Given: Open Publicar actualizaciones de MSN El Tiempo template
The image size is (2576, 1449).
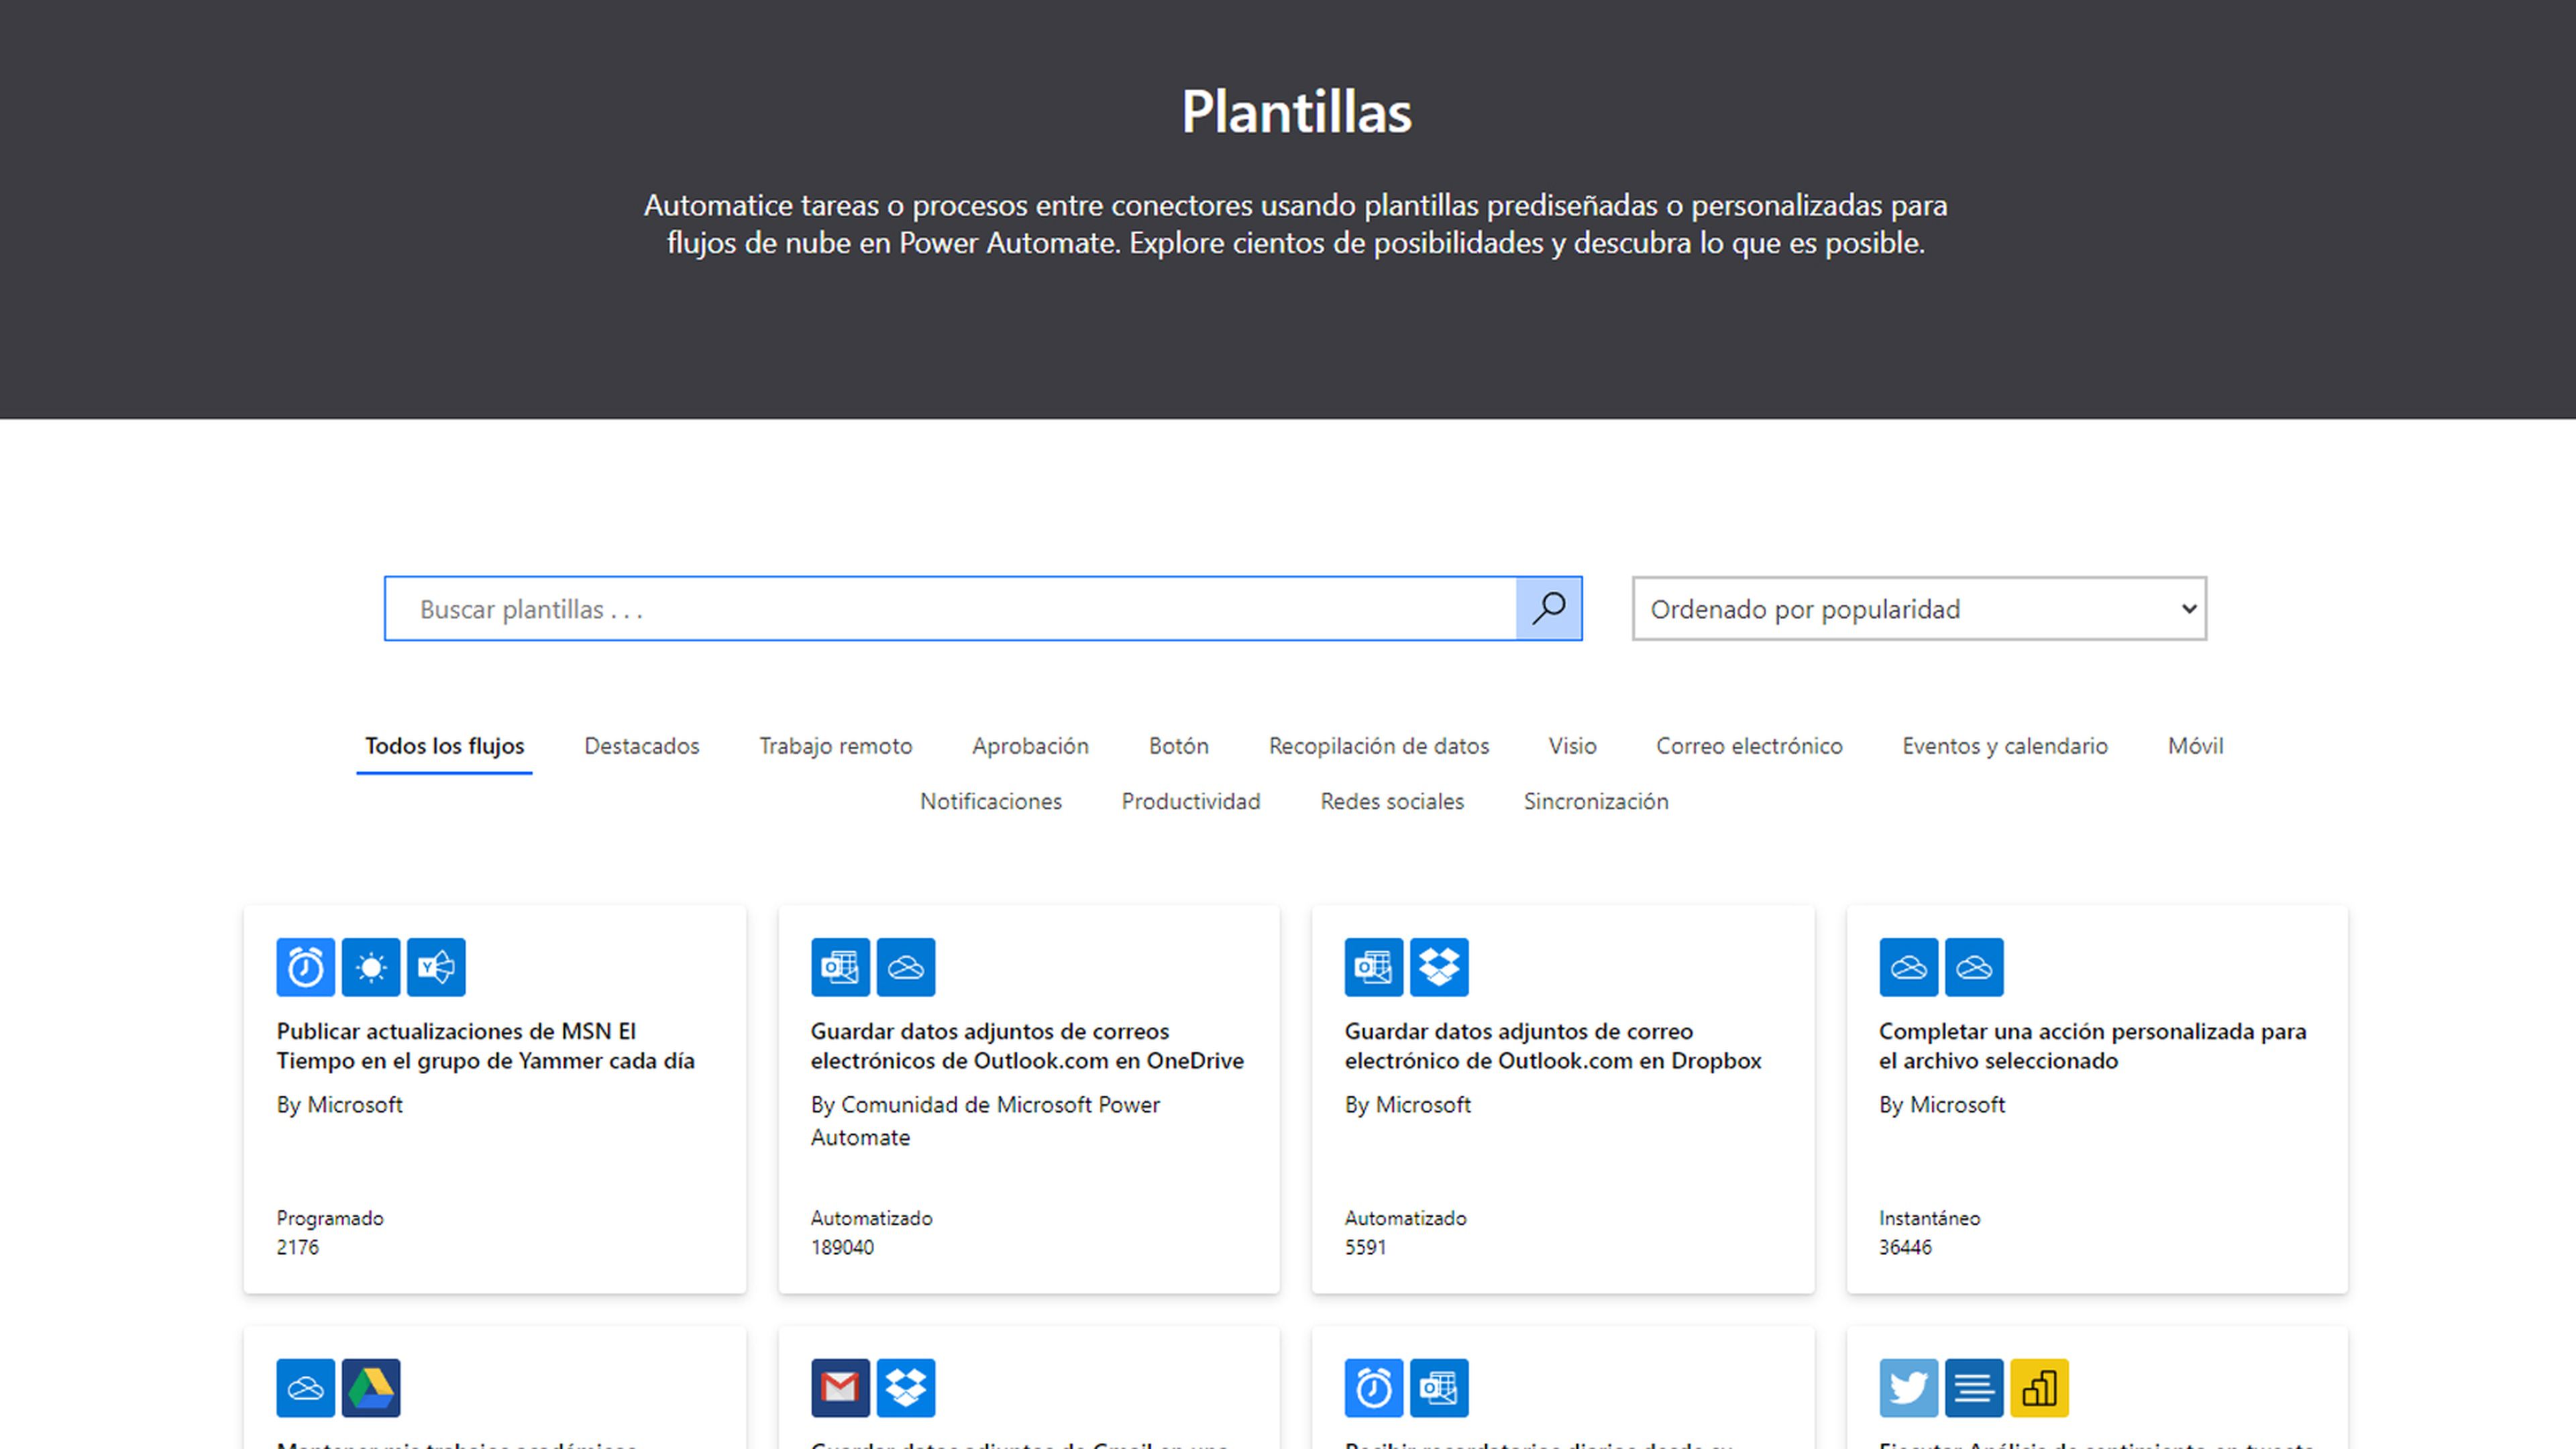Looking at the screenshot, I should click(486, 1046).
